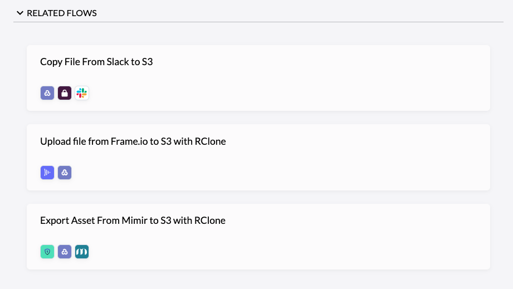
Task: Select blank area right of the Slack card icons
Action: [x=288, y=93]
